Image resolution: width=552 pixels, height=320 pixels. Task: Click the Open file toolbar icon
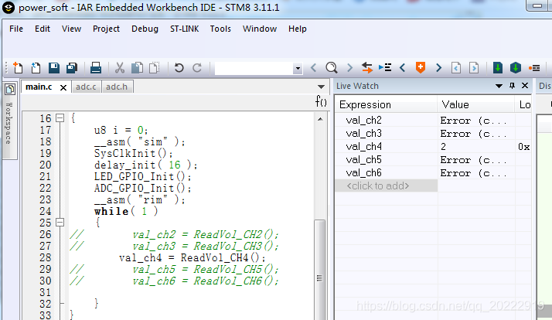pos(36,67)
